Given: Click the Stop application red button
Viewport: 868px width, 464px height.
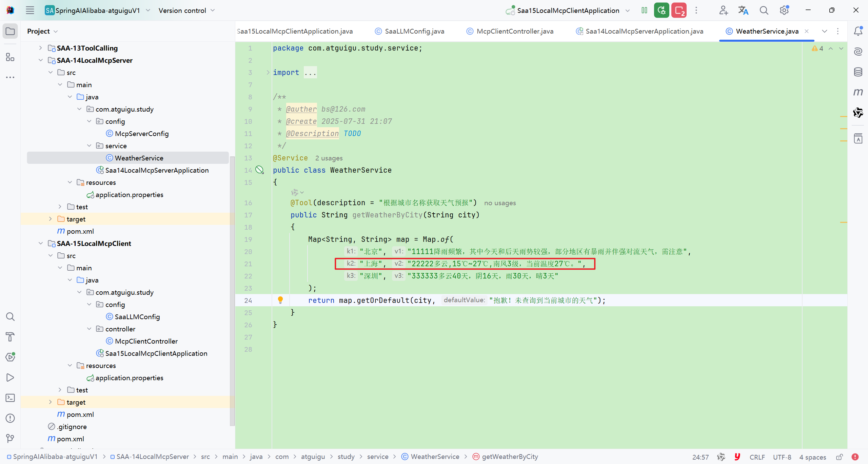Looking at the screenshot, I should (x=679, y=11).
